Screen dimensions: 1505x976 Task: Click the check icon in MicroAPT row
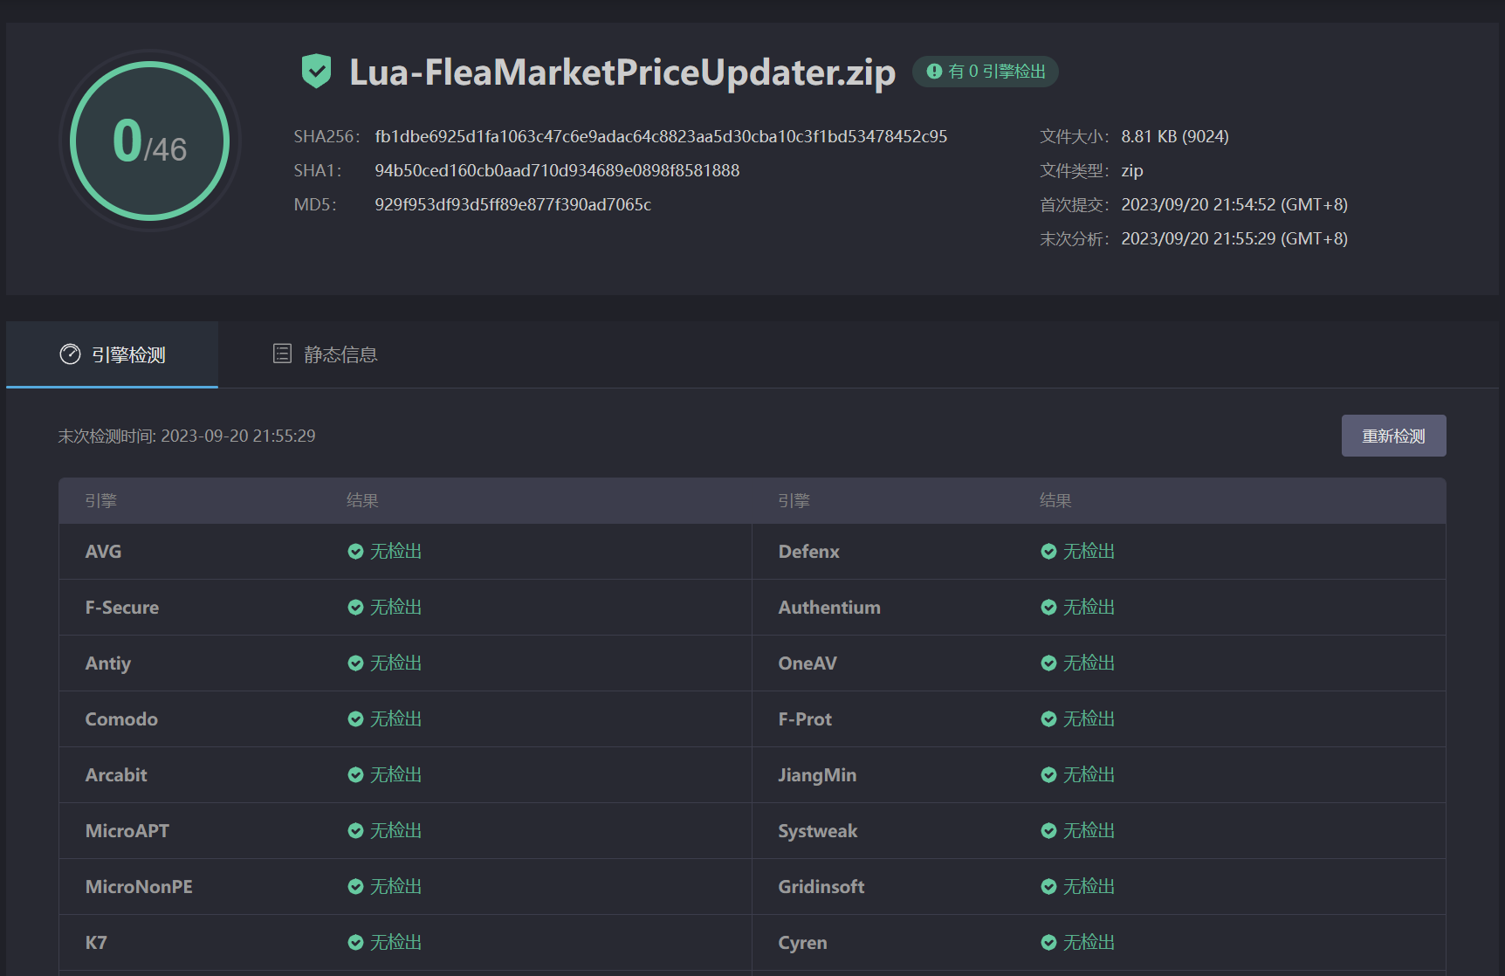click(355, 831)
